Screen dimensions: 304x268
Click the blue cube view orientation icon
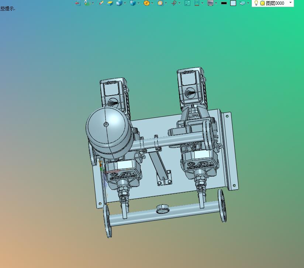(x=133, y=3)
